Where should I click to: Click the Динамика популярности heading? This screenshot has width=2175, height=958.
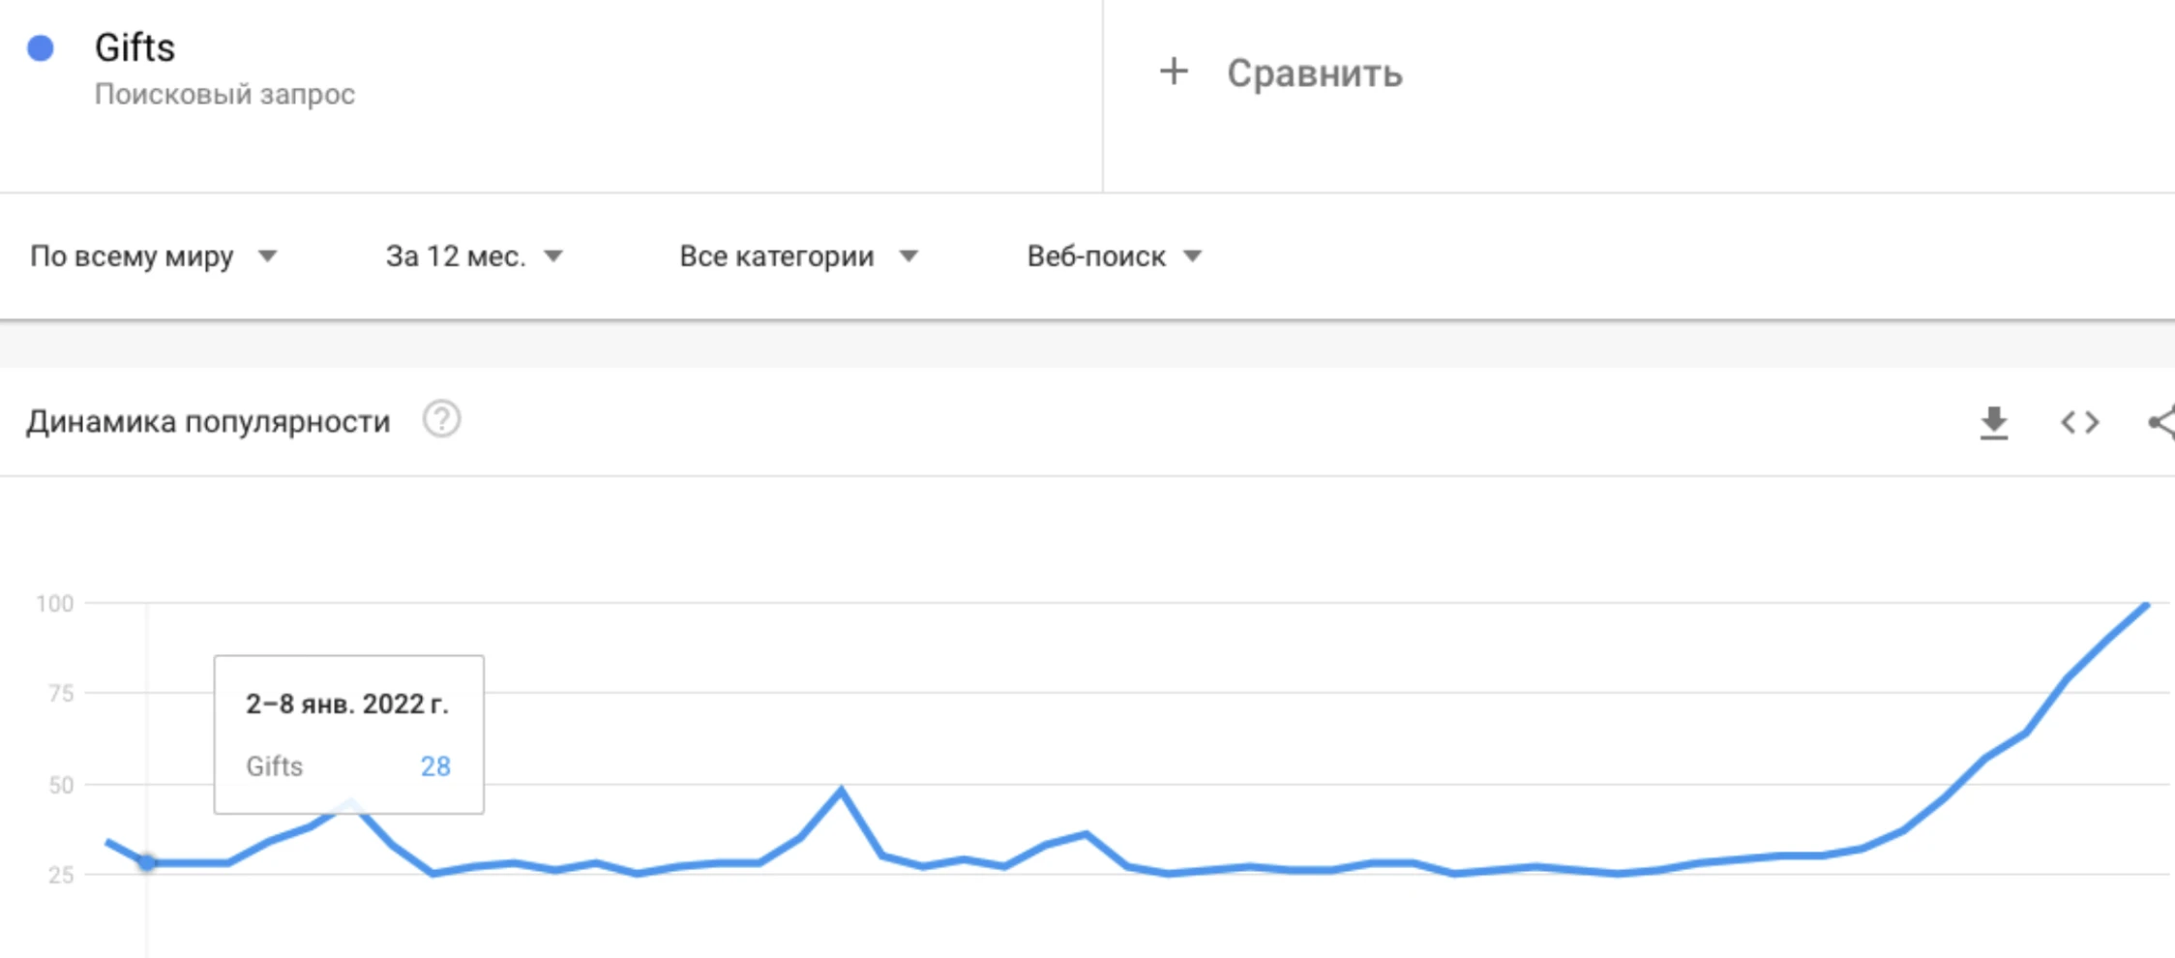point(208,422)
